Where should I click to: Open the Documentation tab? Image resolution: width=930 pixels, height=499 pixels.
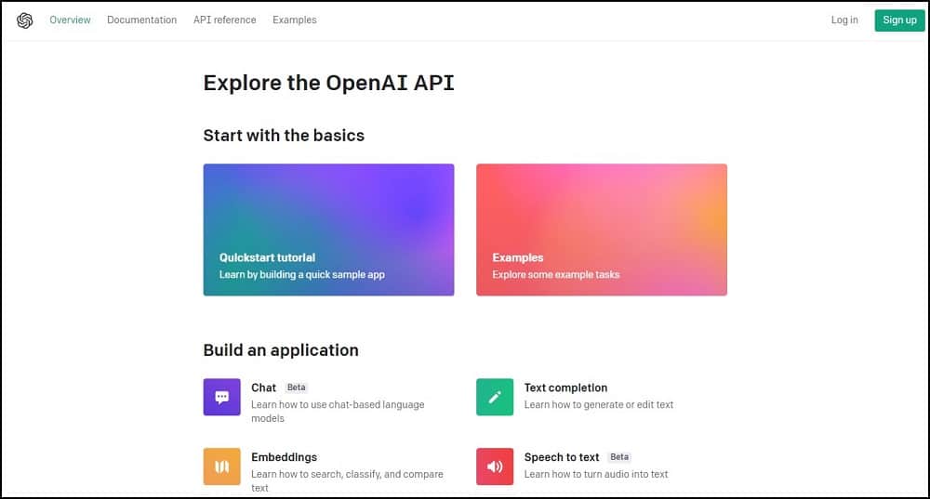tap(141, 20)
